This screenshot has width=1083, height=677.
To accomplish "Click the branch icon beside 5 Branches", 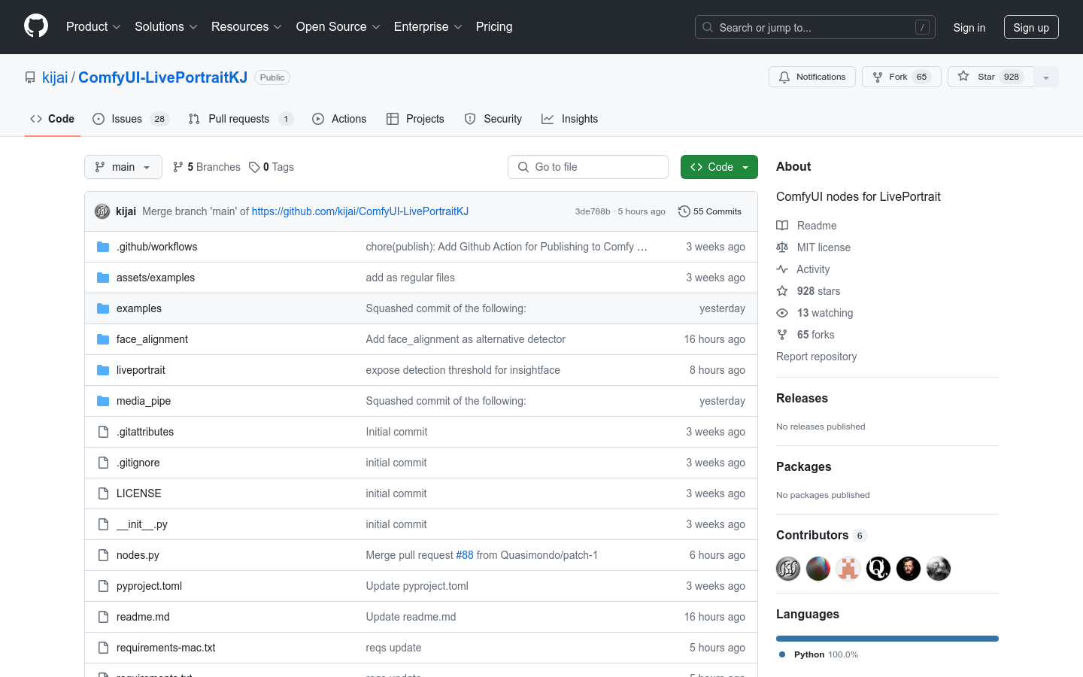I will pos(178,167).
